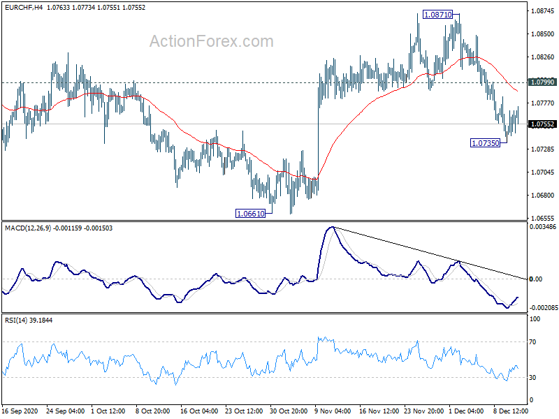
Task: Click the 23 Oct 12:00 date label
Action: [x=244, y=411]
